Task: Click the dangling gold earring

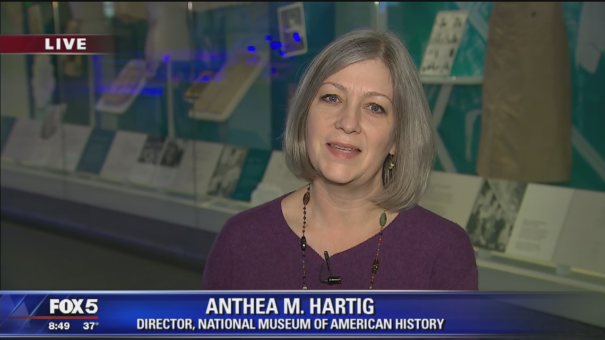Action: pyautogui.click(x=391, y=163)
